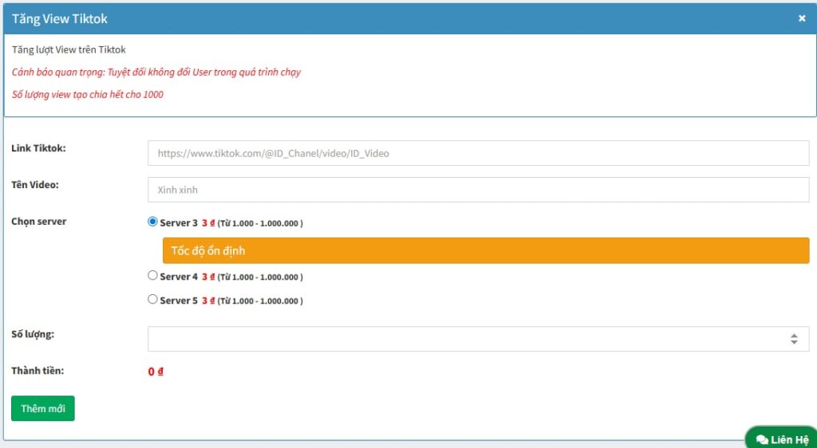Click the orange Tốc độ ổn định banner

(486, 251)
